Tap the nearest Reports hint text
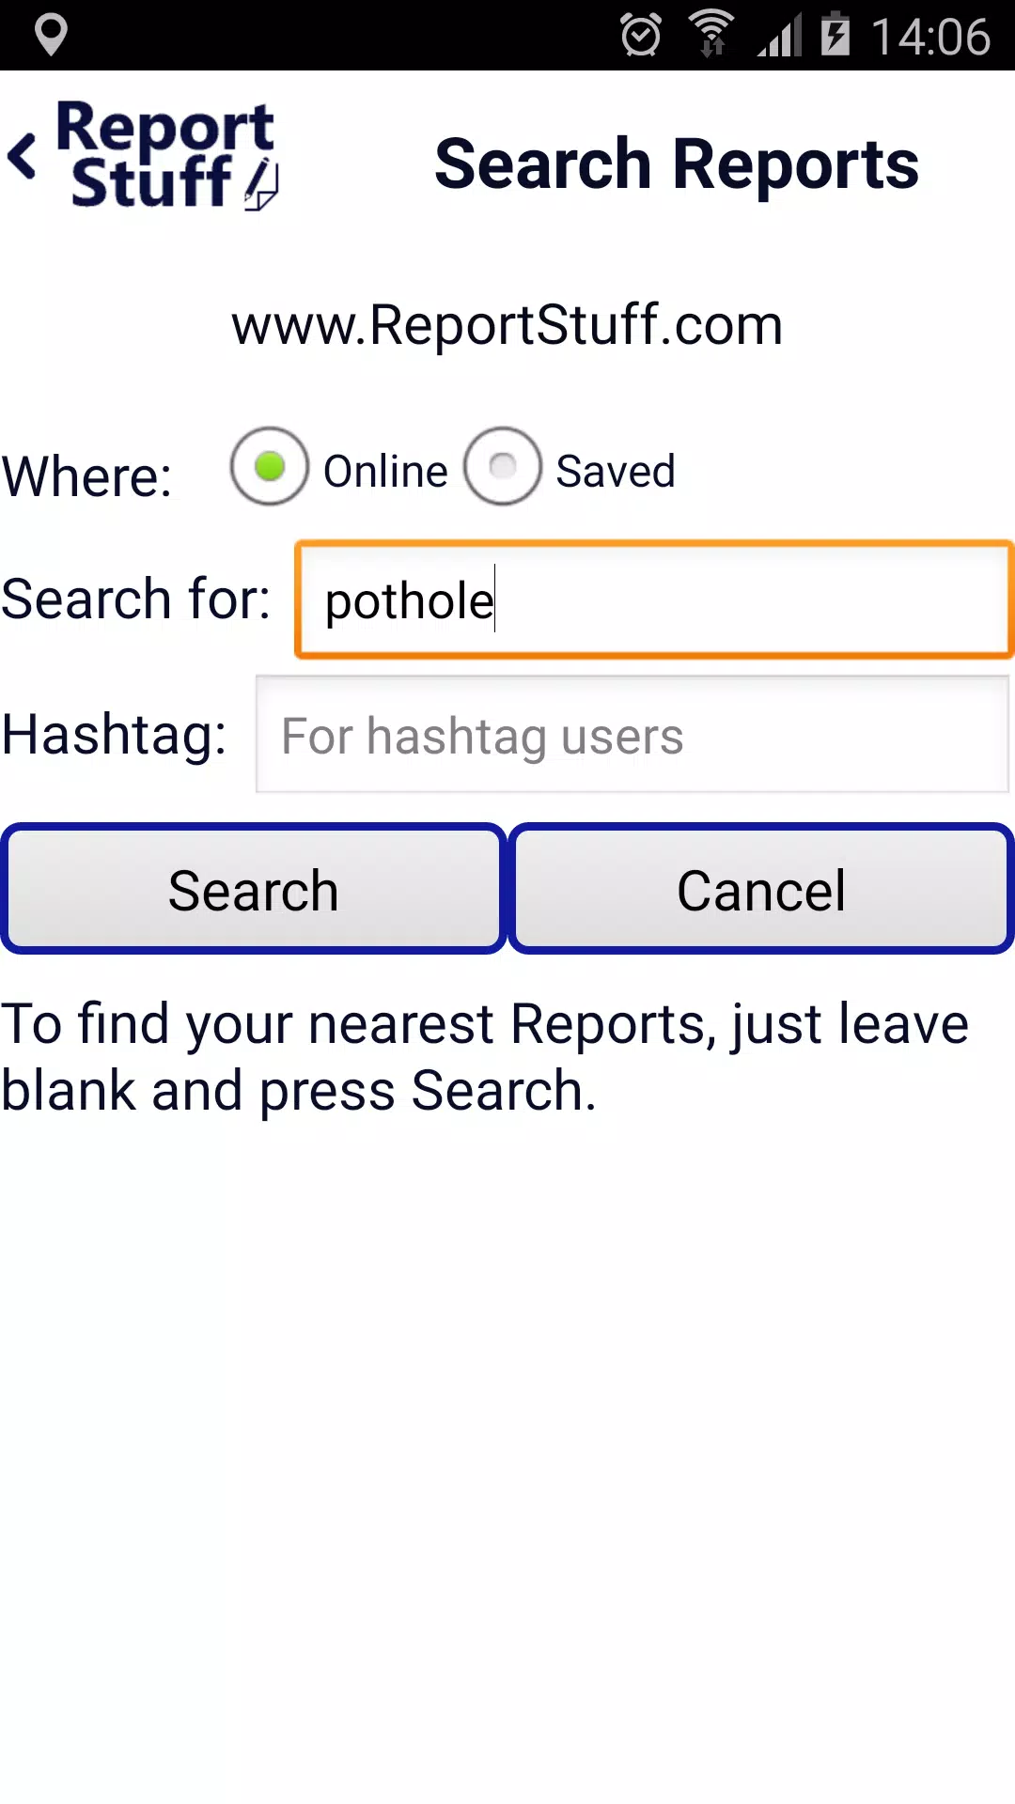This screenshot has height=1804, width=1015. click(485, 1057)
